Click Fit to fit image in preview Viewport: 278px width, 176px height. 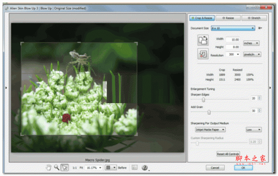point(81,168)
